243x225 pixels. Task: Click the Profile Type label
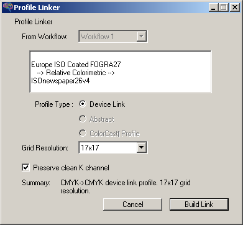(54, 104)
